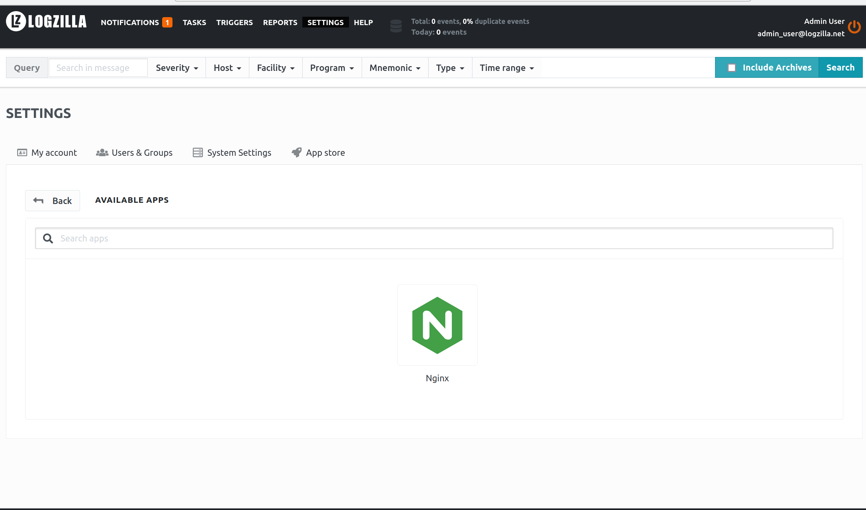Select the Nginx app thumbnail
Image resolution: width=866 pixels, height=510 pixels.
tap(437, 325)
